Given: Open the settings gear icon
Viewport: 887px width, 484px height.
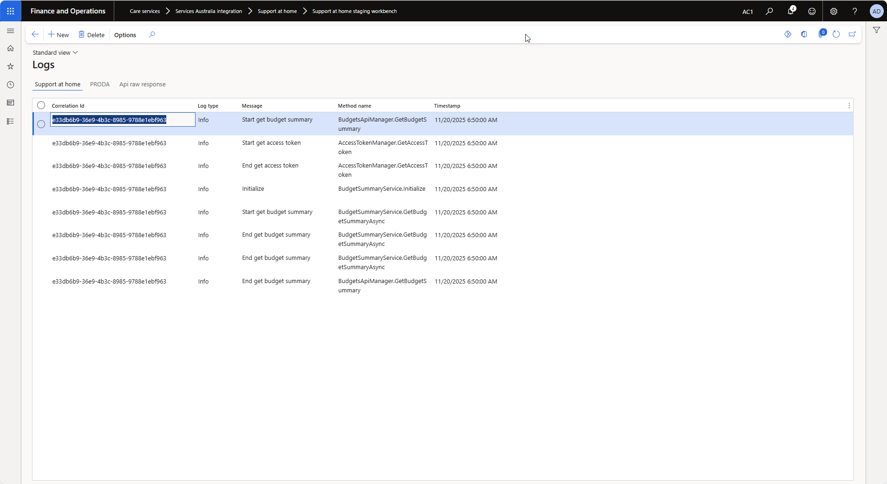Looking at the screenshot, I should [x=834, y=11].
